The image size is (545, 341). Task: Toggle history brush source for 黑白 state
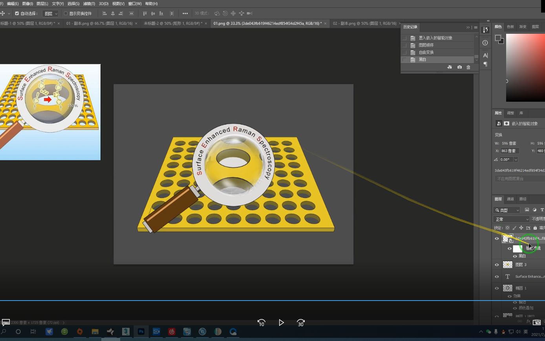(x=404, y=60)
